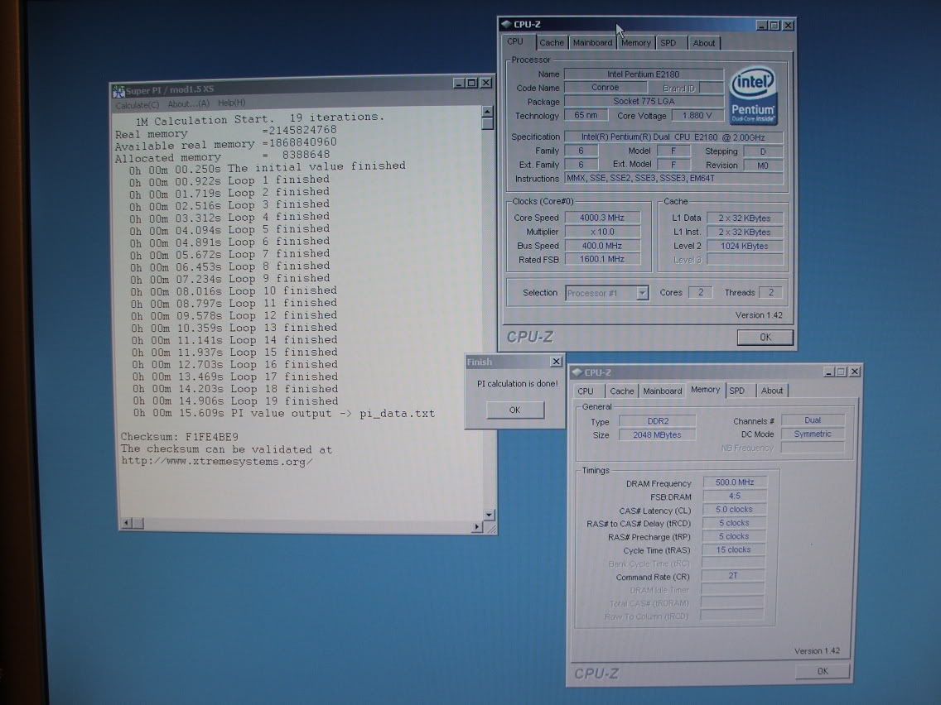Click the memory Size value '2048 MBytes'
Screen dimensions: 941x705
click(x=658, y=434)
